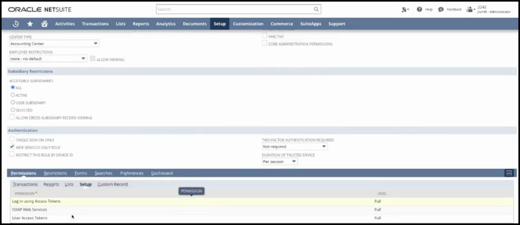Select the SOAP Web Services permission row
Screen dimensions: 520x225
[30, 210]
